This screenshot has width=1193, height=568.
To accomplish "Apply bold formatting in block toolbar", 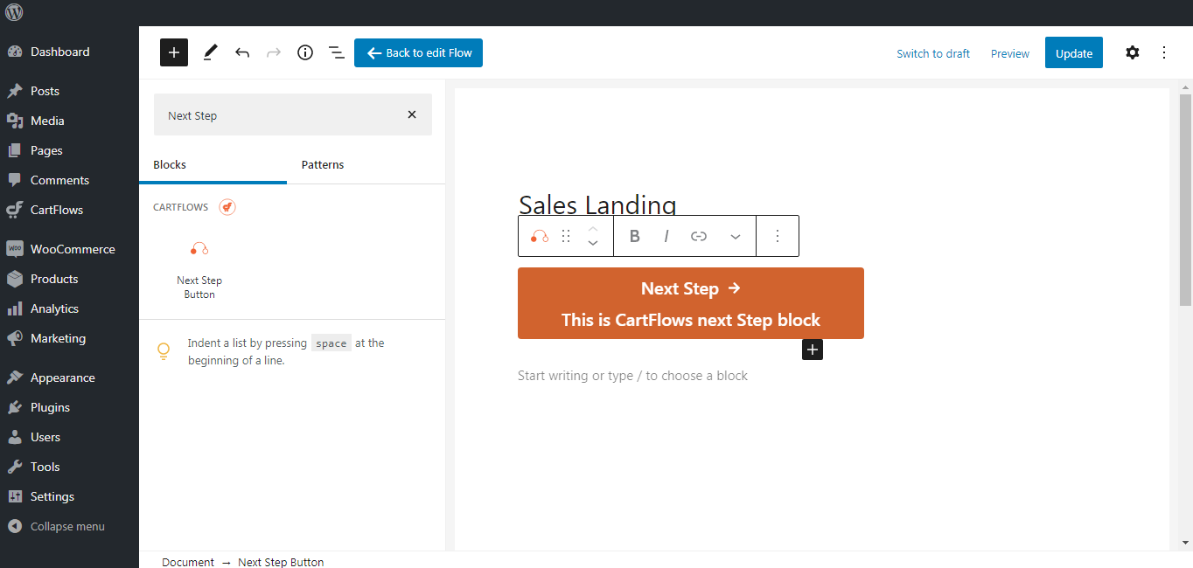I will pos(635,236).
